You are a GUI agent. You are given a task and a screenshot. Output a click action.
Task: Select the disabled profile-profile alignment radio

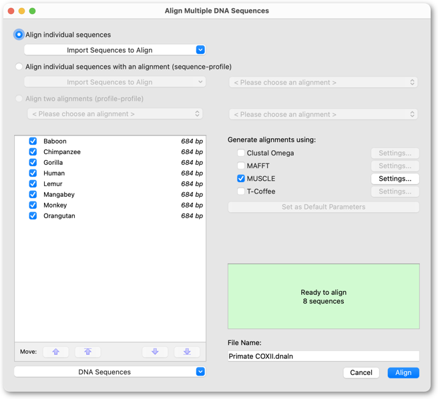click(19, 99)
